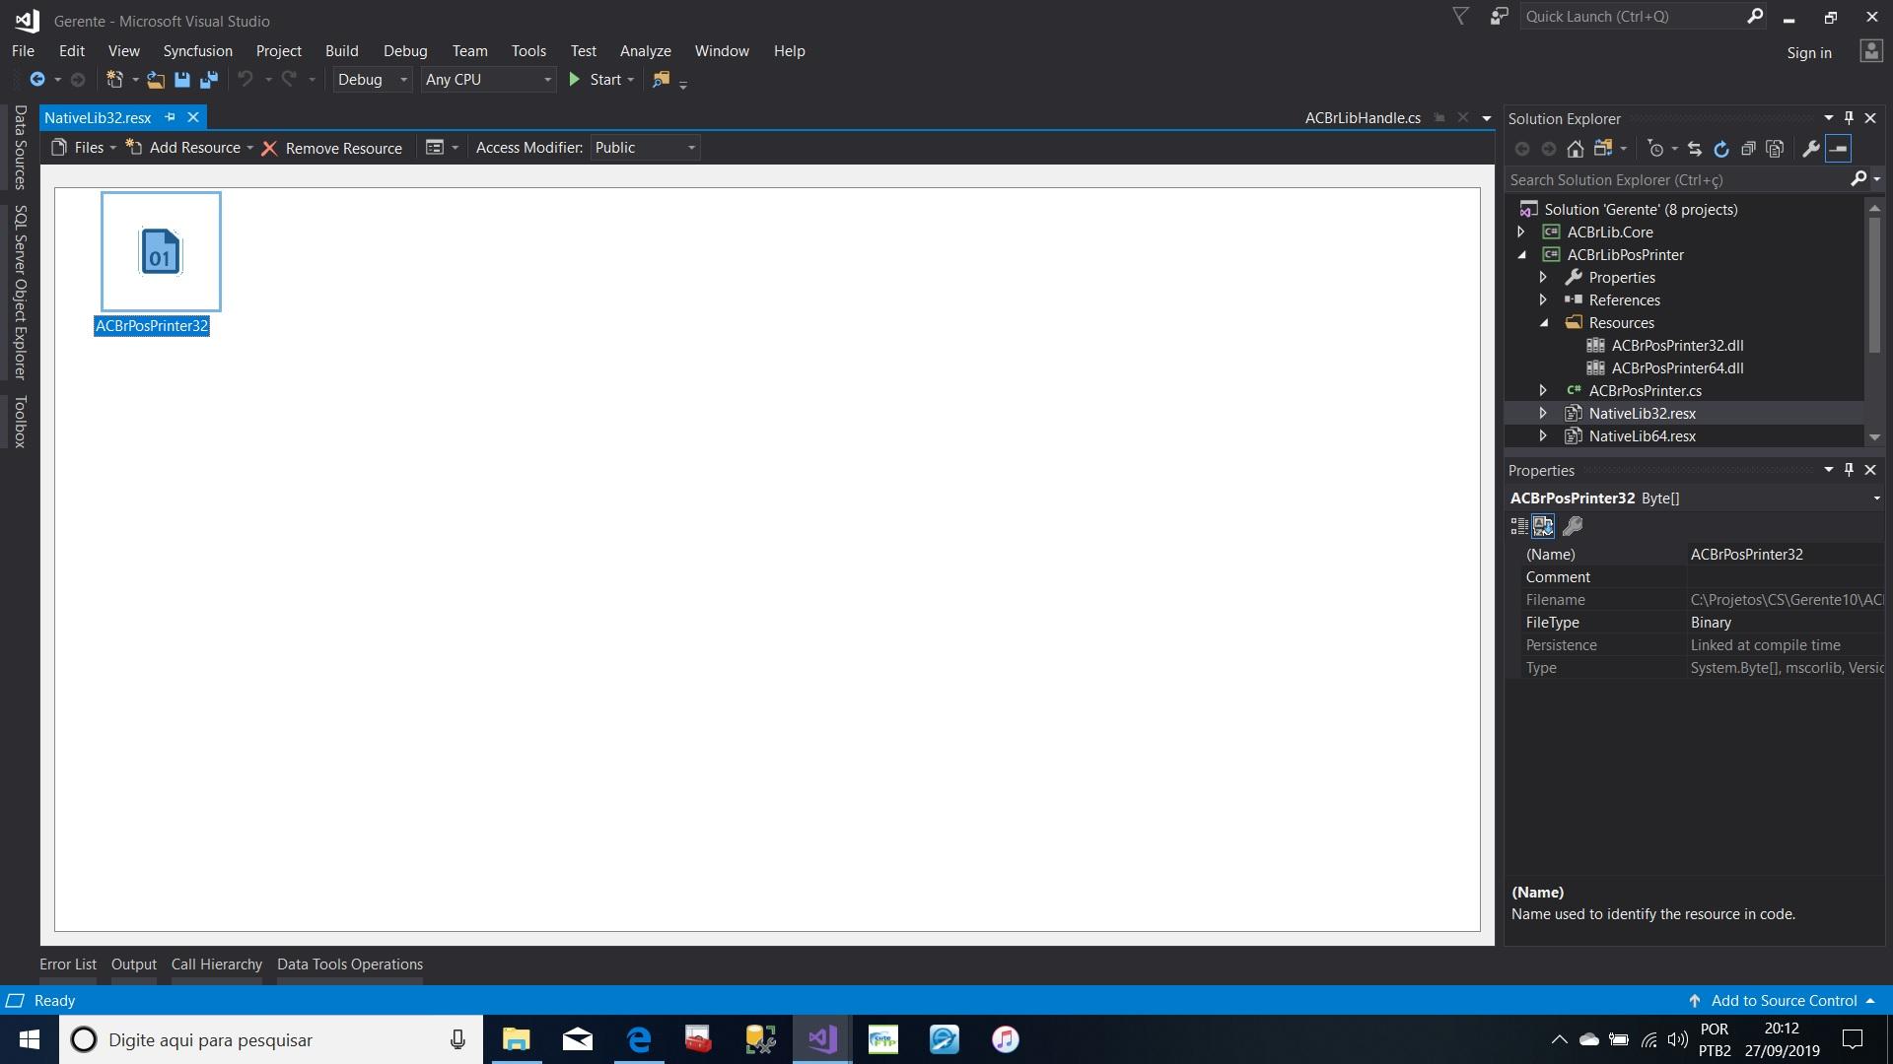Open the Files resource type dropdown
The image size is (1893, 1064).
pos(84,148)
